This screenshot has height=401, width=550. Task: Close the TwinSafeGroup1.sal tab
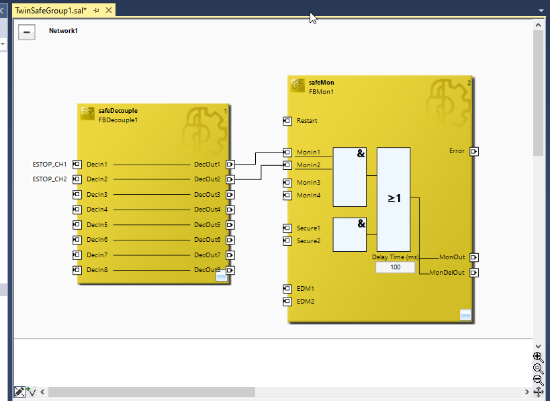point(109,10)
